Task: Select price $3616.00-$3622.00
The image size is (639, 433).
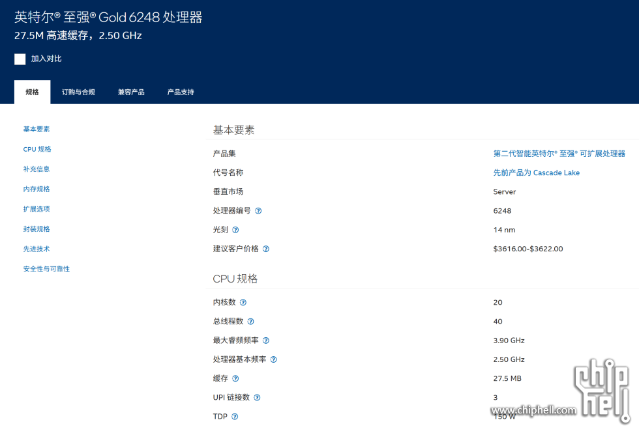Action: pyautogui.click(x=528, y=249)
